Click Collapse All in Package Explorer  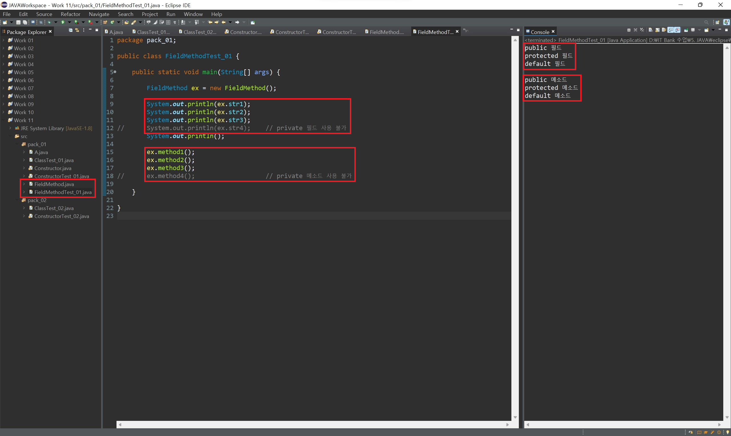tap(71, 30)
